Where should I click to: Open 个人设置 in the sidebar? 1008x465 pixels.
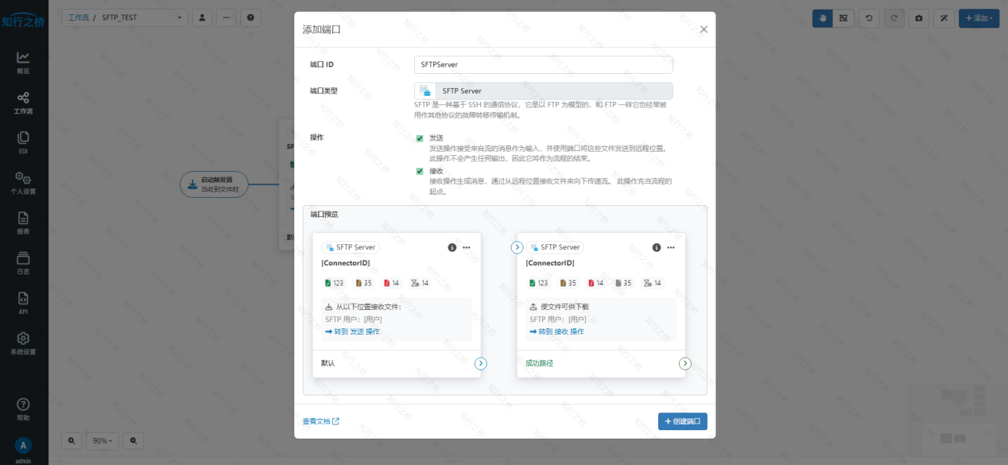coord(23,183)
